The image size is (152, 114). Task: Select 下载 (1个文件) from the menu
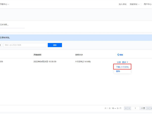pos(122,67)
